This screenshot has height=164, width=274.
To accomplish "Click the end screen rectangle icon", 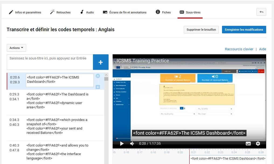I will tap(105, 12).
